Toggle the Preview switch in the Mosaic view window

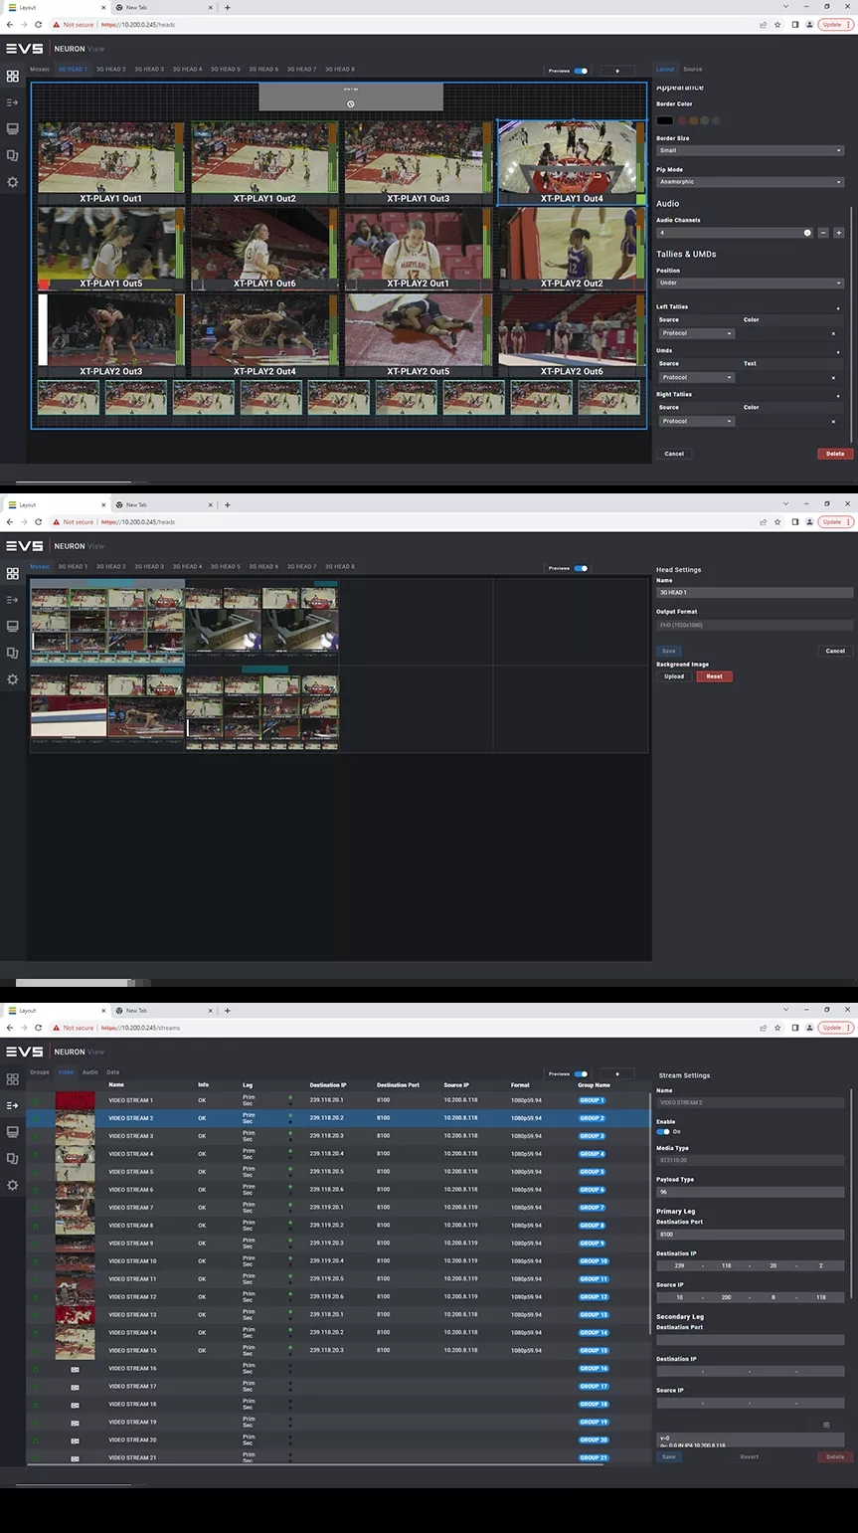coord(581,568)
